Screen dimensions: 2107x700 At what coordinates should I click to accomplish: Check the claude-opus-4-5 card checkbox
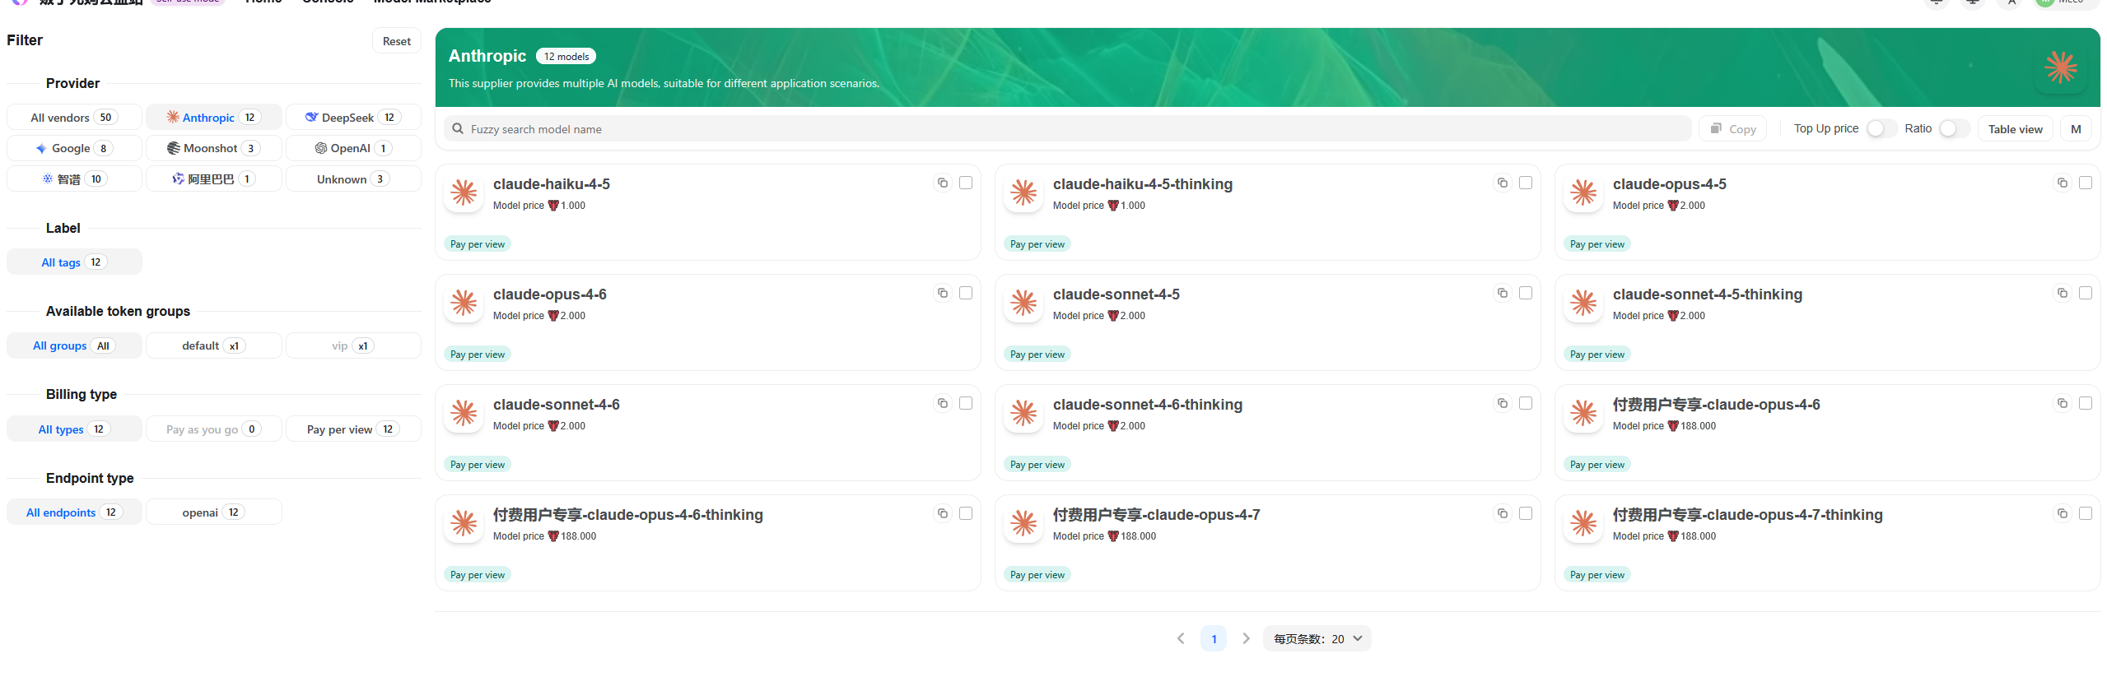2086,183
